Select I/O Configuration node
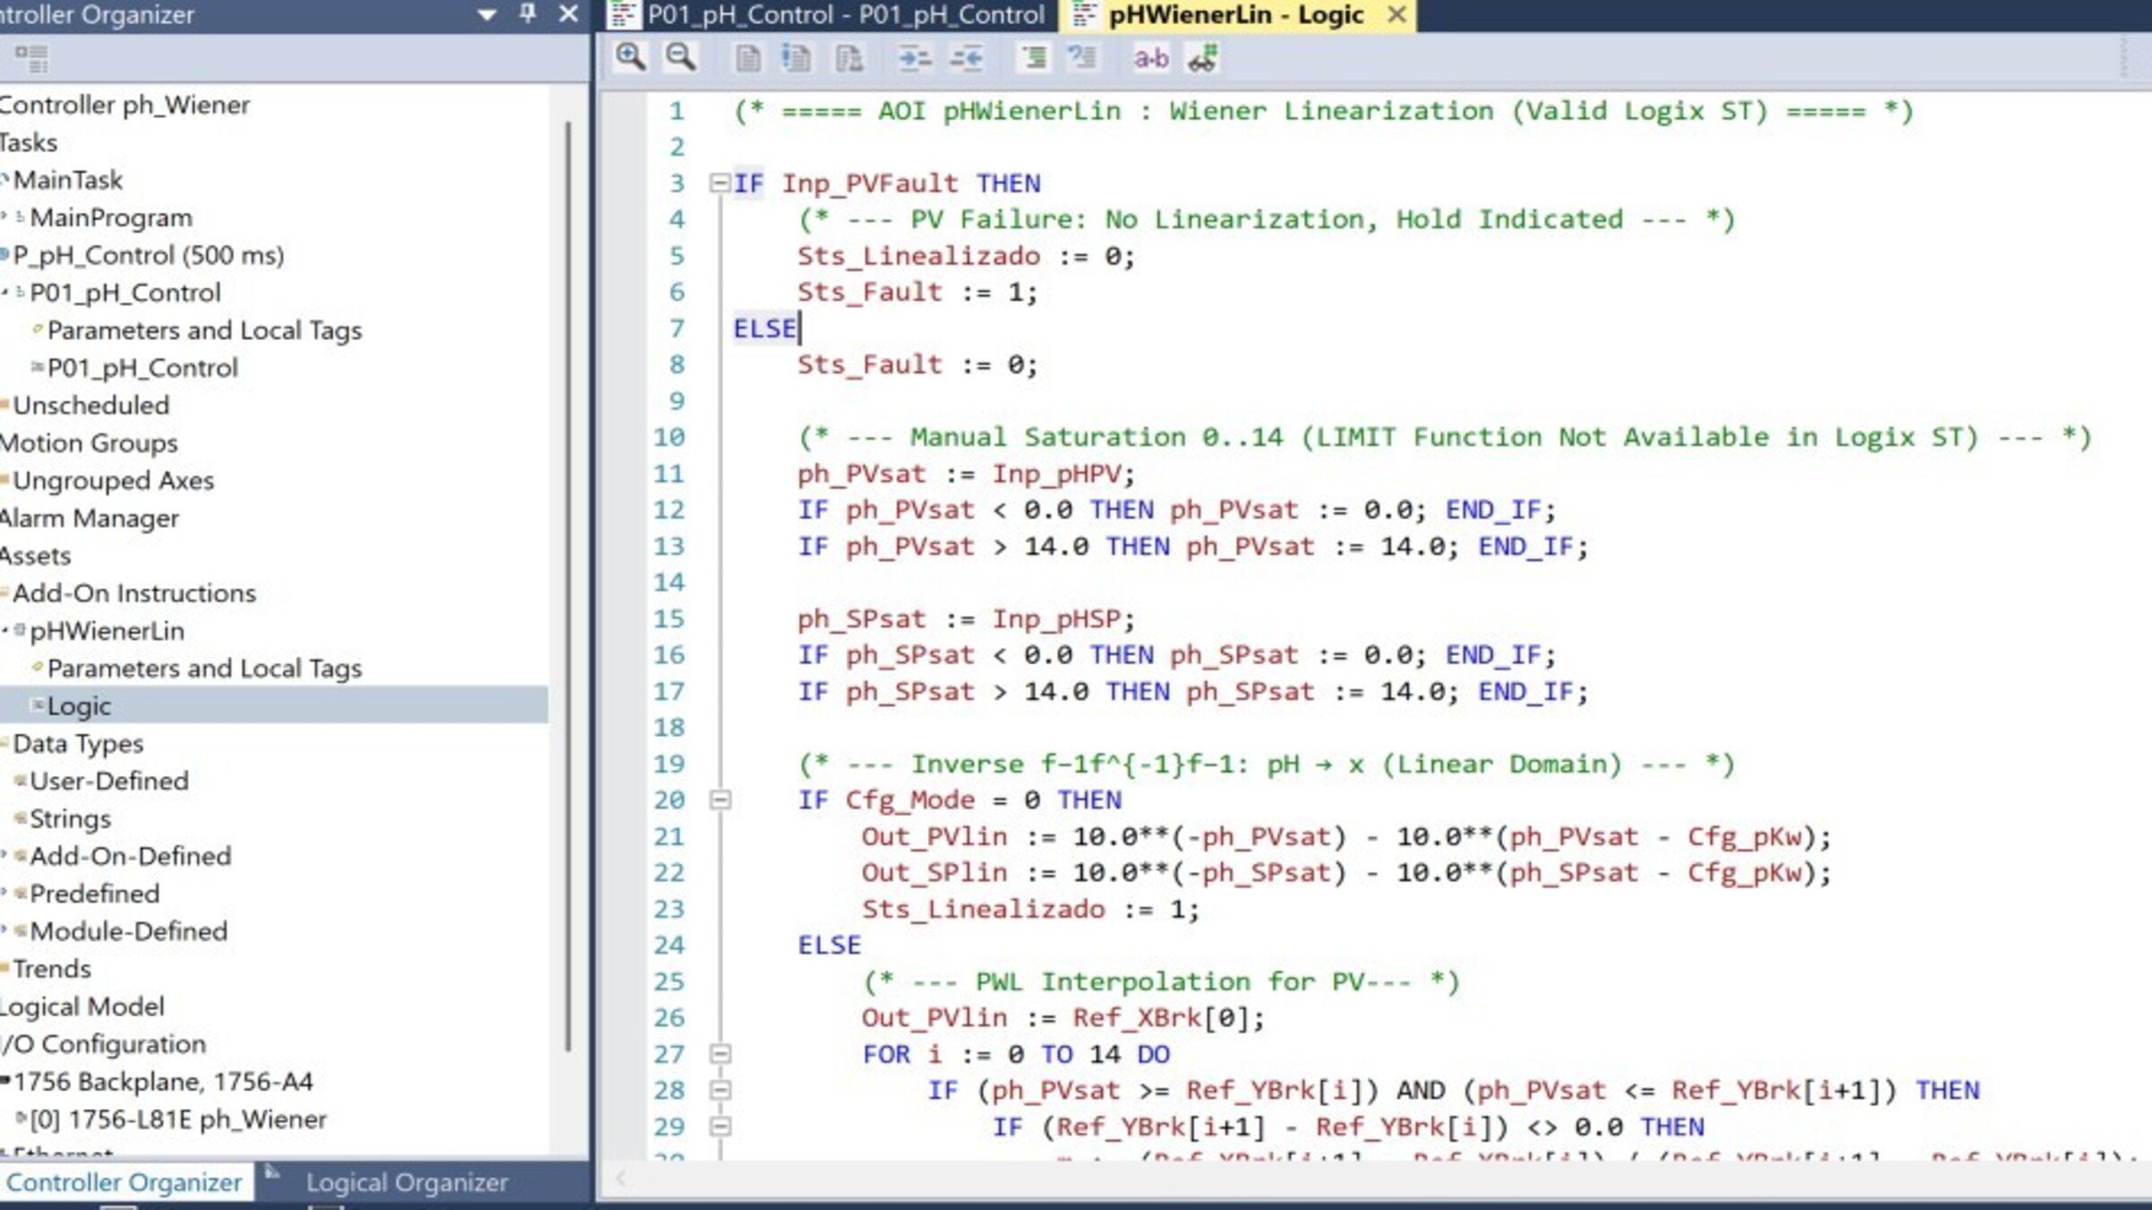The height and width of the screenshot is (1210, 2152). 103,1044
